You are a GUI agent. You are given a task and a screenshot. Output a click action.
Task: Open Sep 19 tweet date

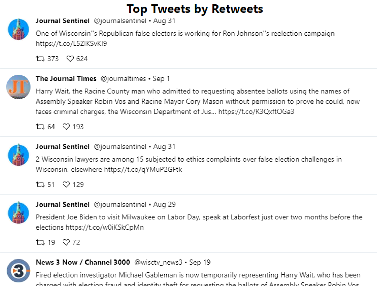coord(200,263)
